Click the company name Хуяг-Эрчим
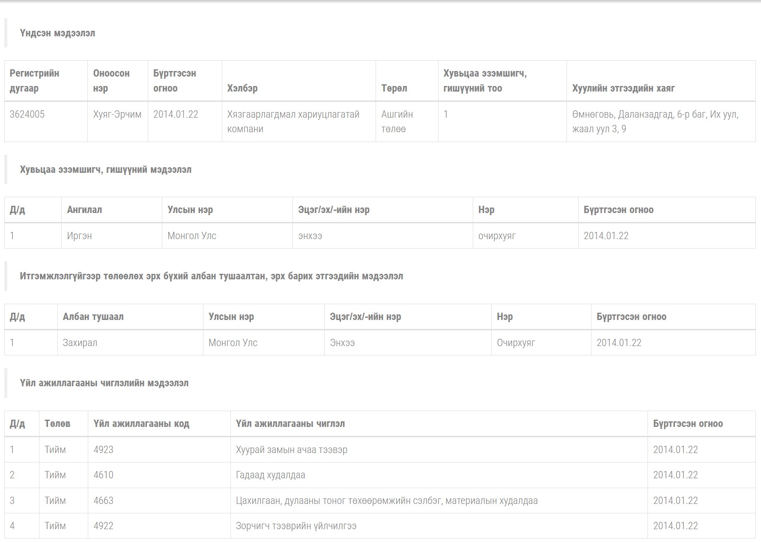 pos(117,114)
